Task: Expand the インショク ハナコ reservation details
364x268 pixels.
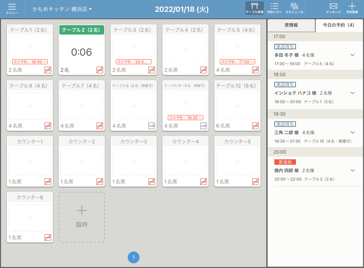Action: (x=353, y=93)
